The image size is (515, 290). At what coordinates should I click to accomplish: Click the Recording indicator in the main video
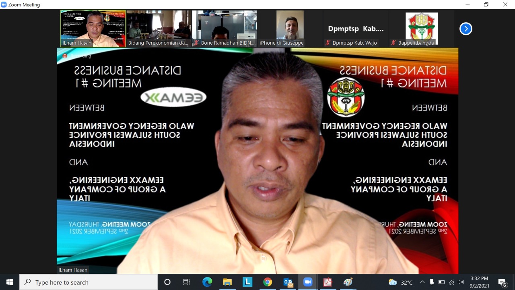pyautogui.click(x=77, y=56)
